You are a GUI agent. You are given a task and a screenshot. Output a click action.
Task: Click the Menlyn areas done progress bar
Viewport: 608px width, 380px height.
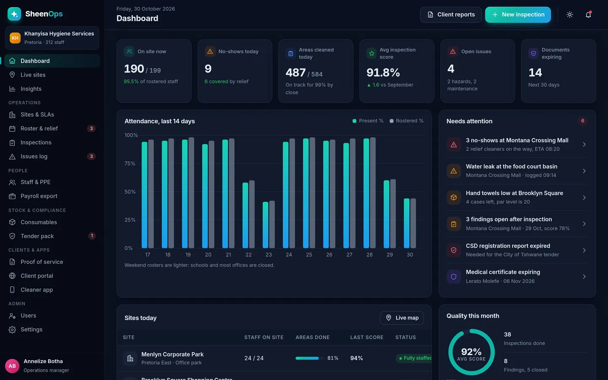click(x=309, y=358)
